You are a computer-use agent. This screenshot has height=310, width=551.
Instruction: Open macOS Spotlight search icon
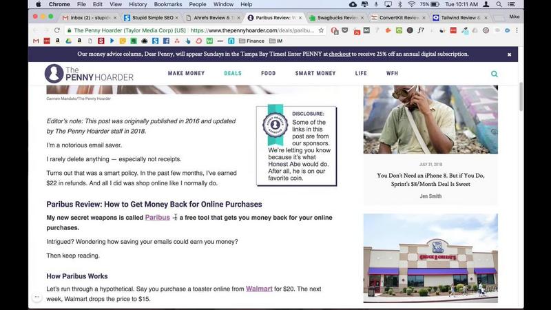499,4
